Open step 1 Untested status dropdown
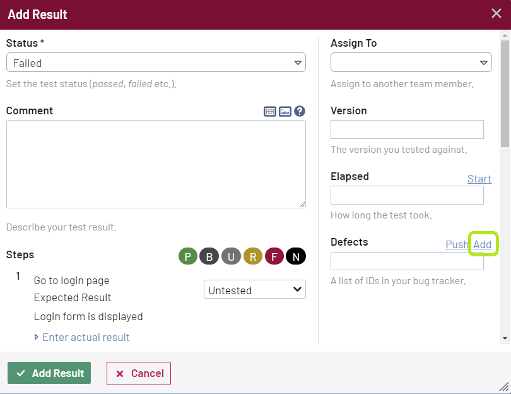 [x=254, y=290]
